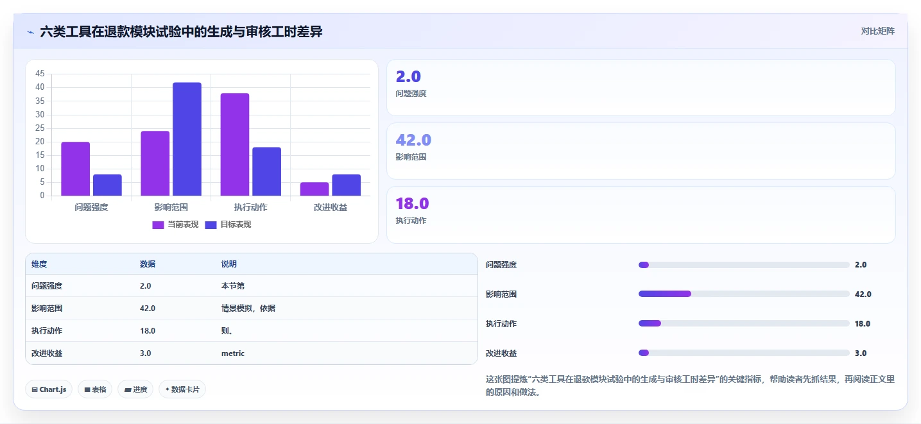Toggle the 目标表现 legend swatch
921x424 pixels.
click(211, 225)
